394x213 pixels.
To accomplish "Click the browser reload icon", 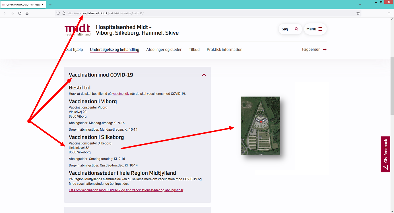I will coord(20,13).
